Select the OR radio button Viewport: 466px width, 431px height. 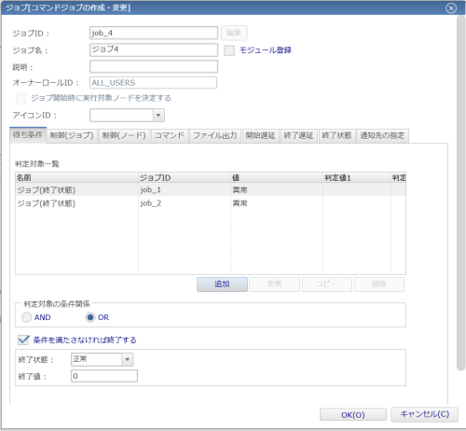90,317
